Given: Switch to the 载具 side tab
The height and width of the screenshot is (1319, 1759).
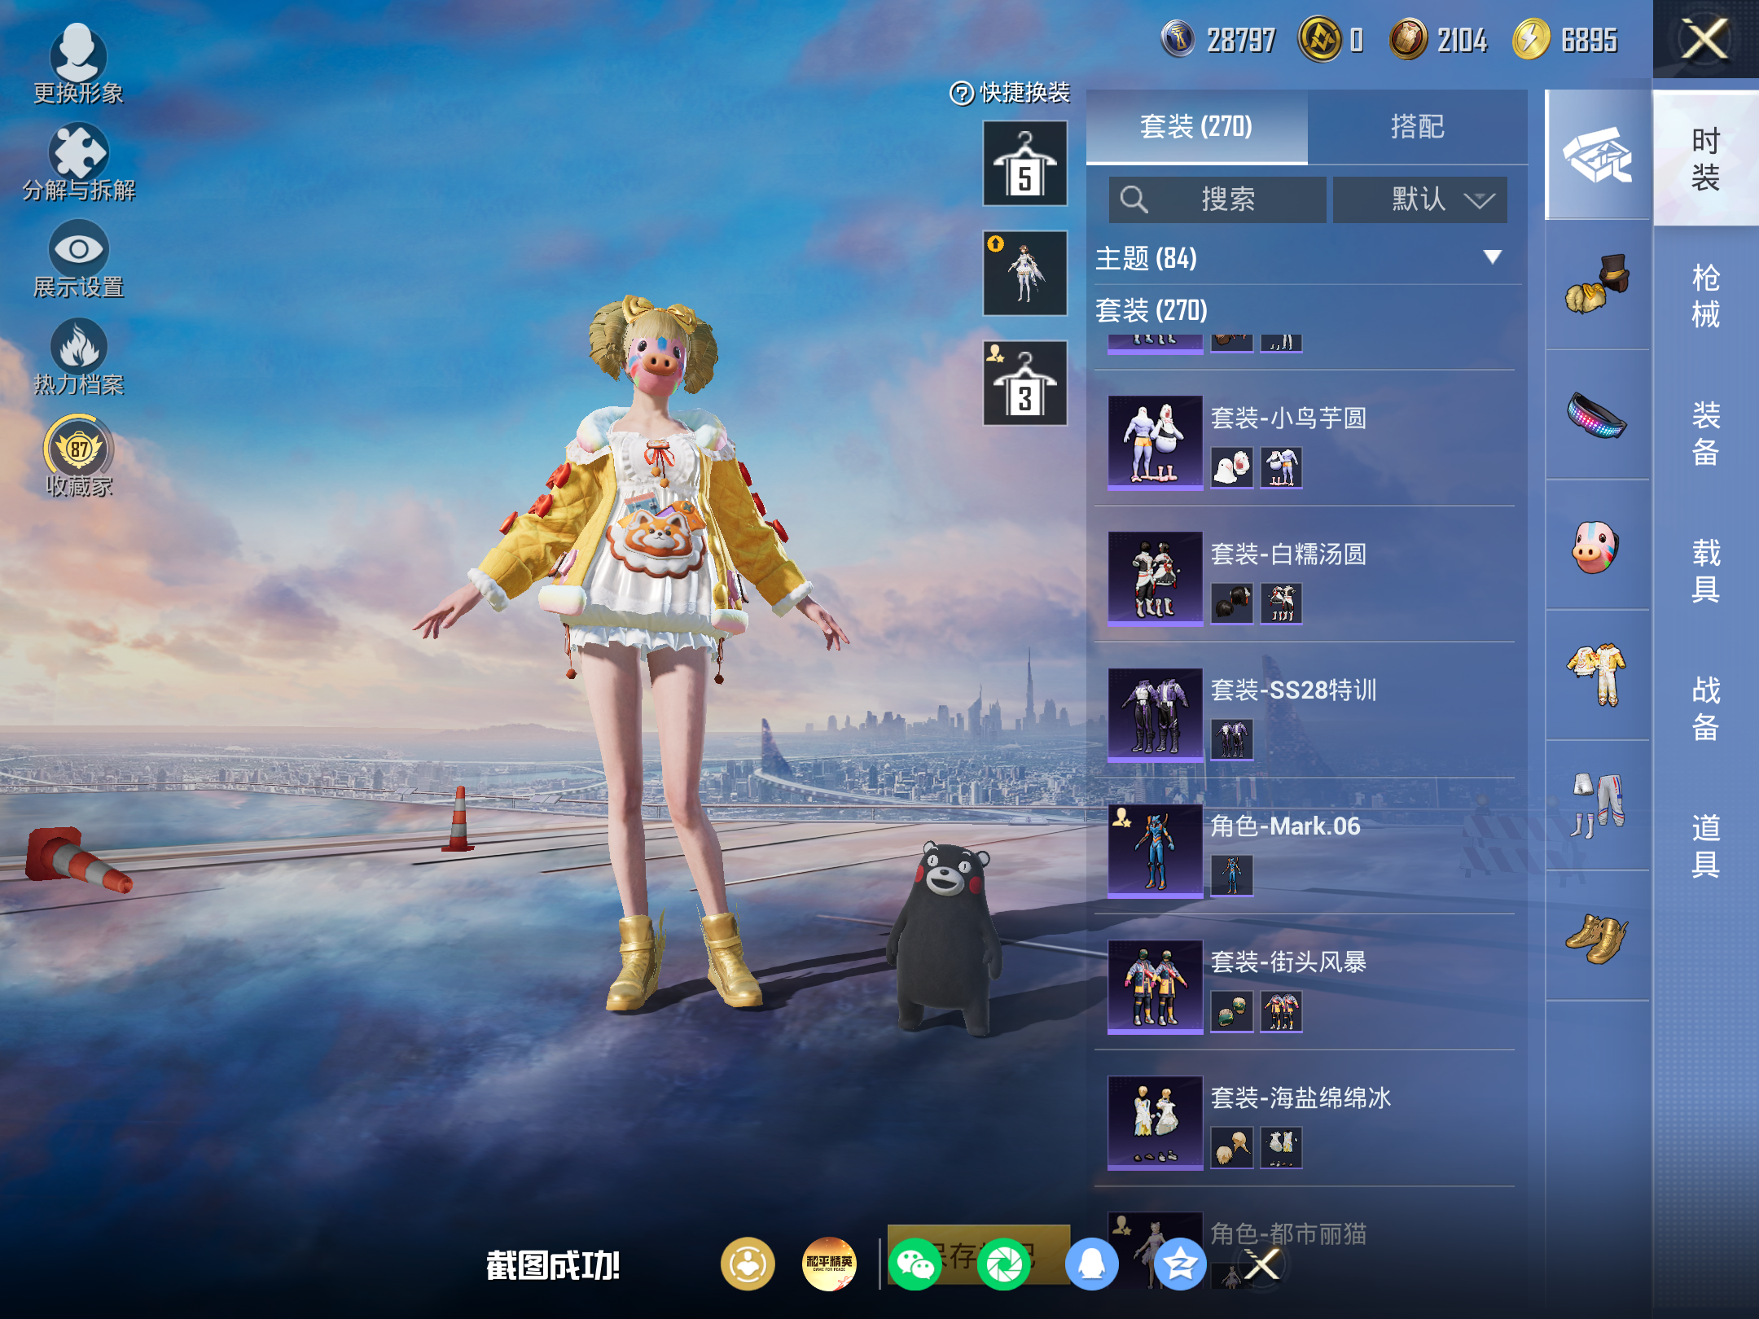Looking at the screenshot, I should (1705, 570).
